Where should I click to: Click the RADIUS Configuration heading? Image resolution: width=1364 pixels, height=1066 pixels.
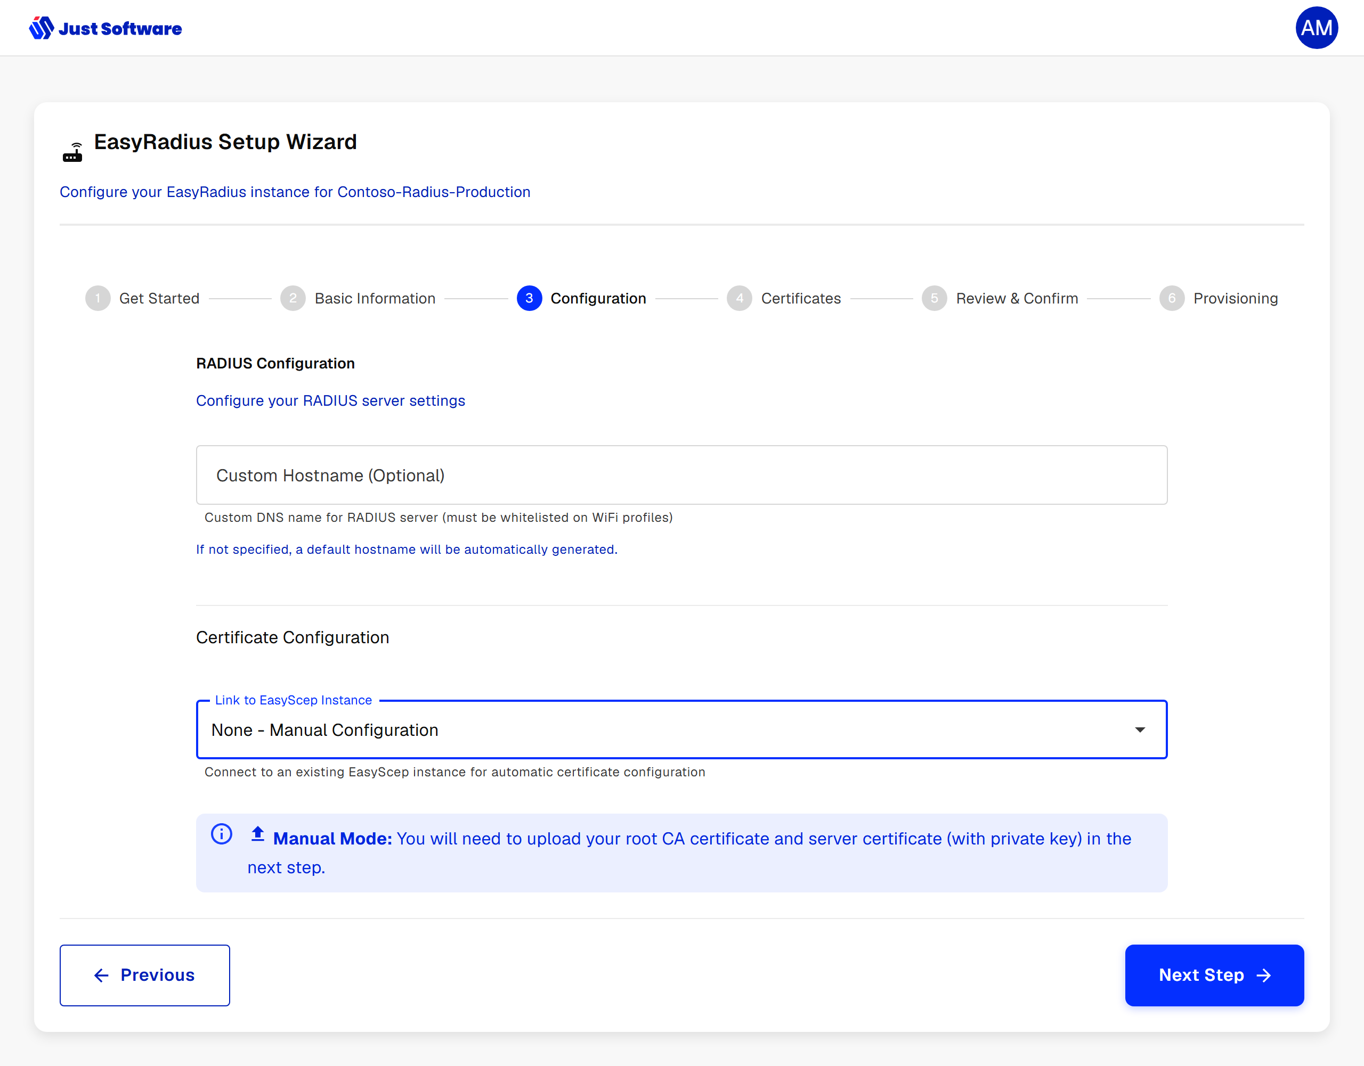275,363
